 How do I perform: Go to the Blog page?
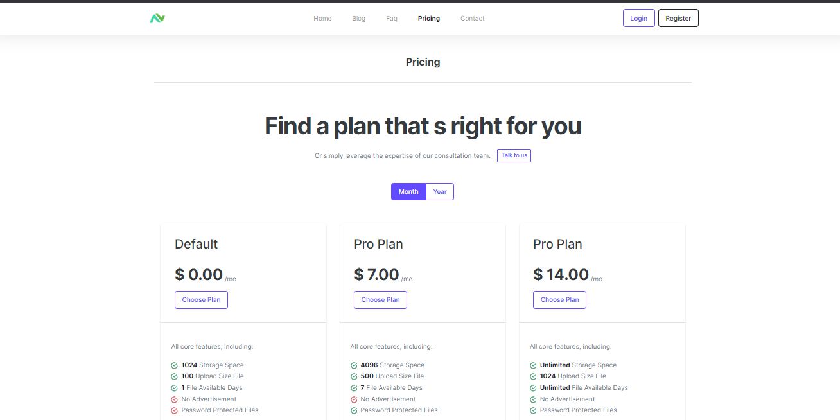(x=358, y=19)
